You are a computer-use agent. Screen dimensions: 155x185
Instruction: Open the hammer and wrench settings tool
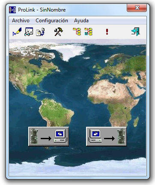[59, 32]
